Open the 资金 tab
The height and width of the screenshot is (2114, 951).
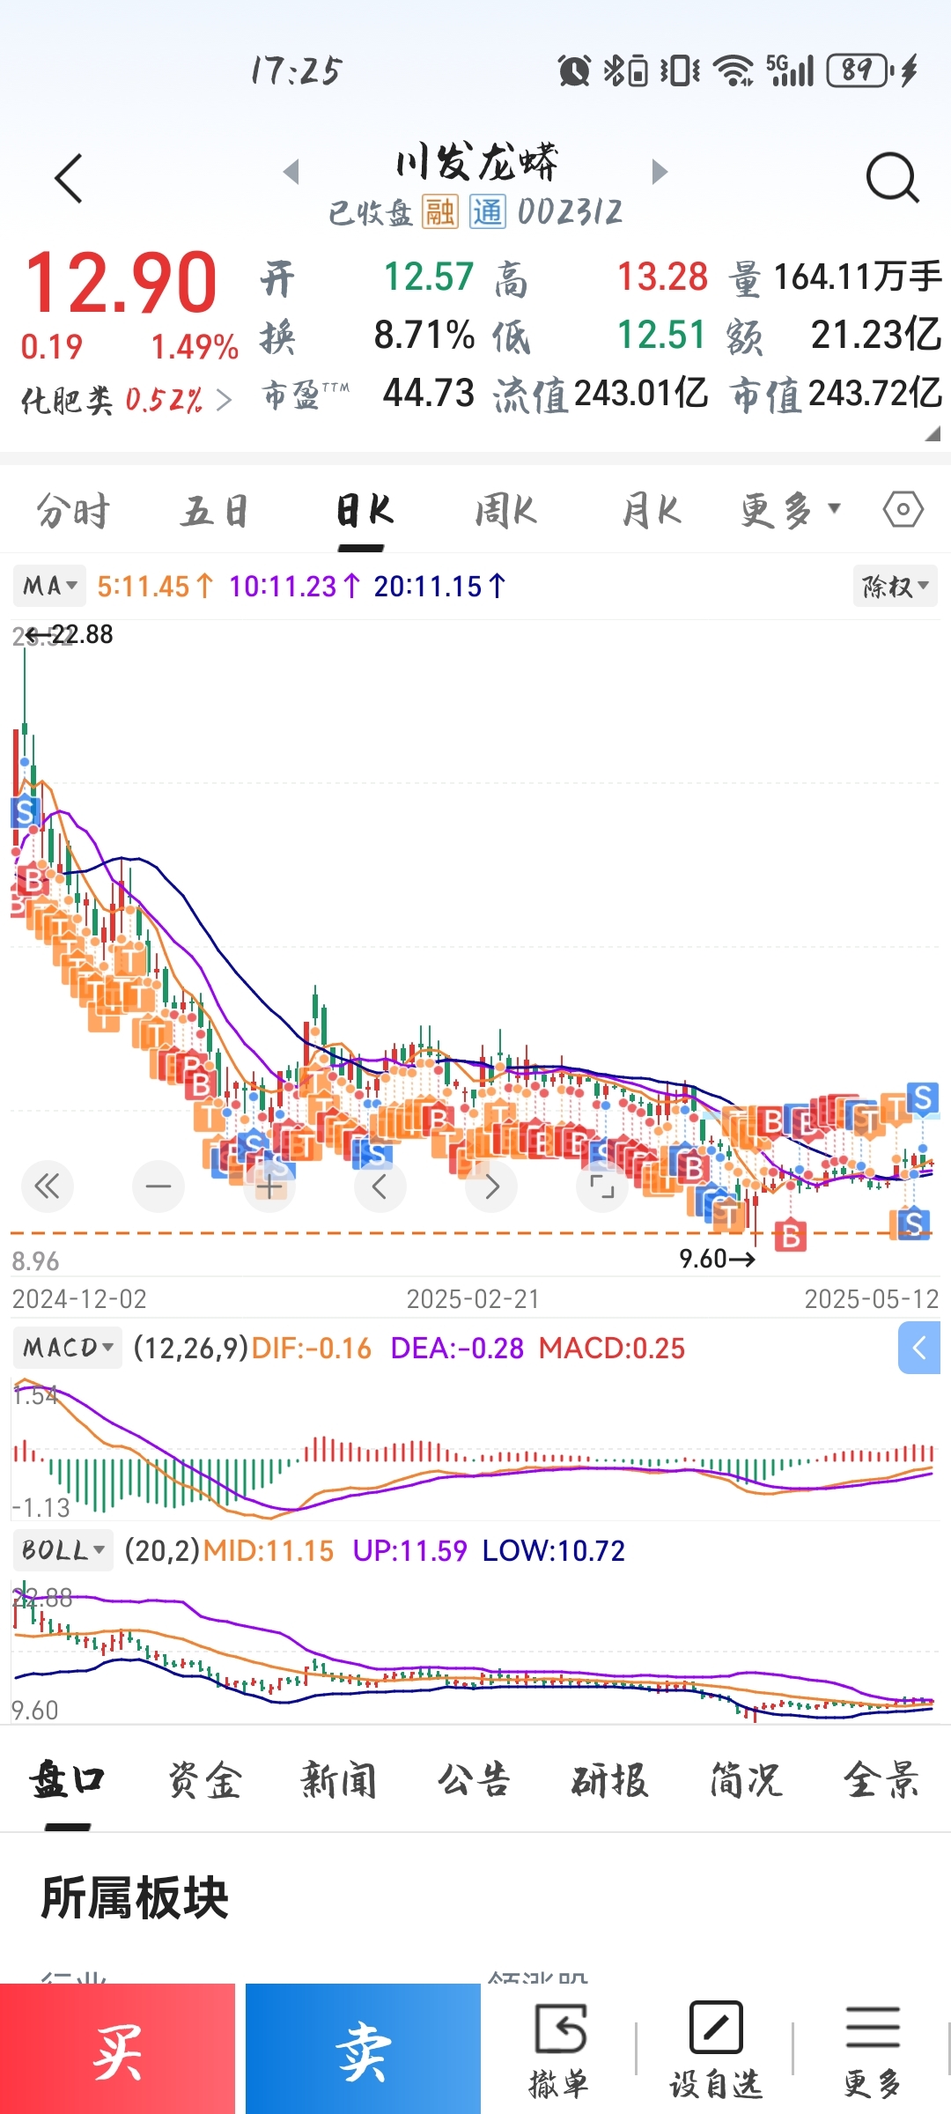204,1780
